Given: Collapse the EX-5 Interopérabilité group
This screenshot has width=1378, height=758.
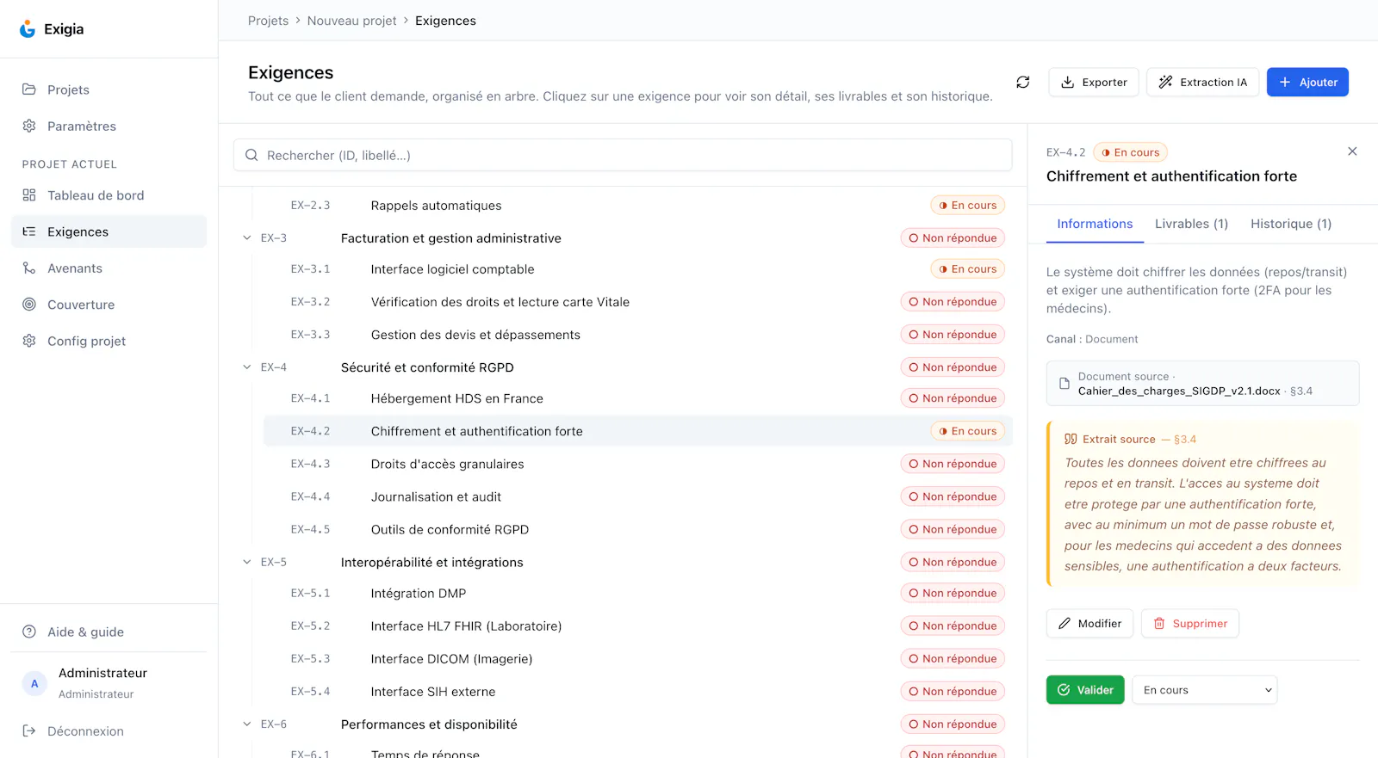Looking at the screenshot, I should pos(247,562).
